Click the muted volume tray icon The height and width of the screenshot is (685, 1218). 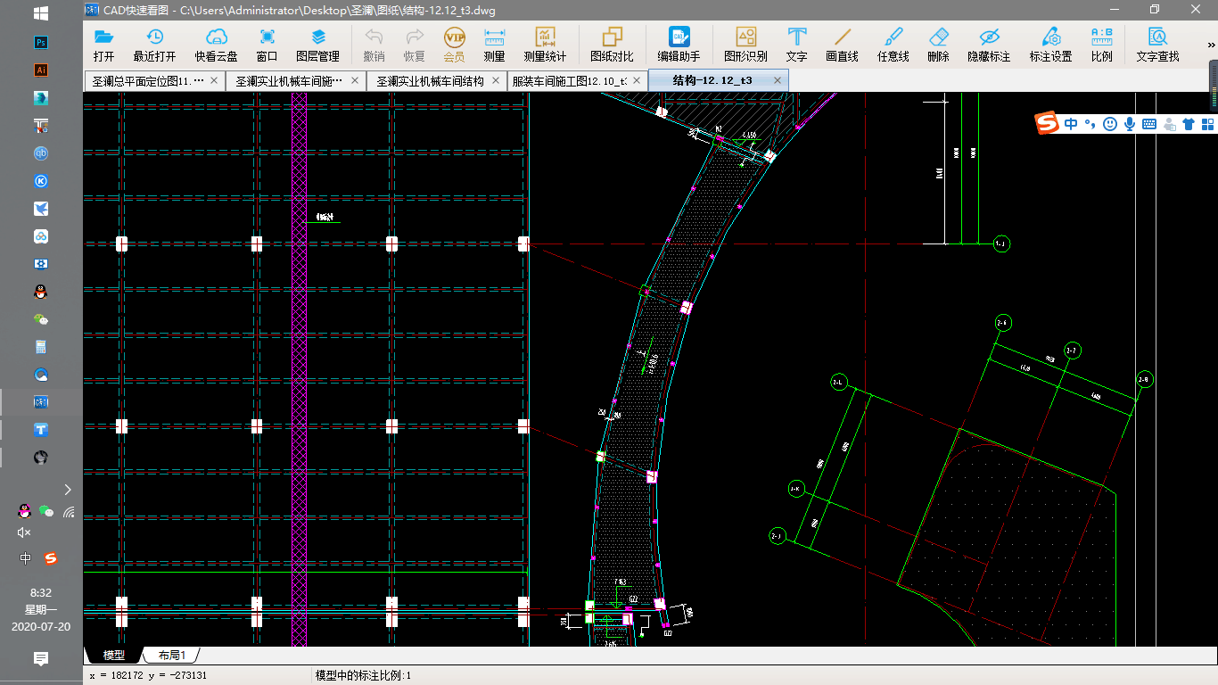[x=24, y=532]
